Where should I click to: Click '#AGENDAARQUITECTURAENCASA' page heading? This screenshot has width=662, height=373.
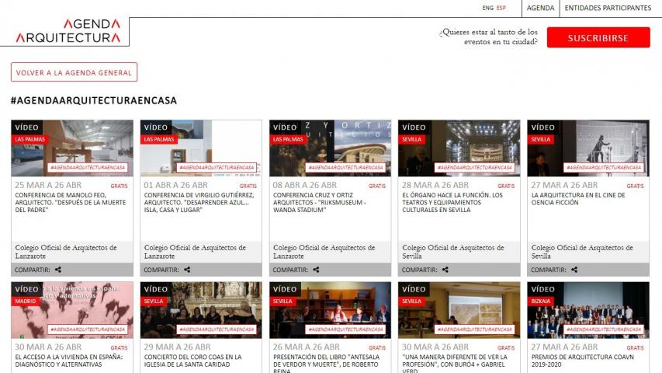click(94, 101)
